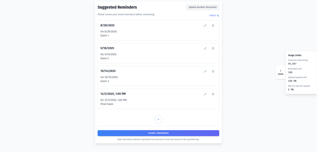Click Upload Another Document
Image resolution: width=317 pixels, height=152 pixels.
click(202, 7)
